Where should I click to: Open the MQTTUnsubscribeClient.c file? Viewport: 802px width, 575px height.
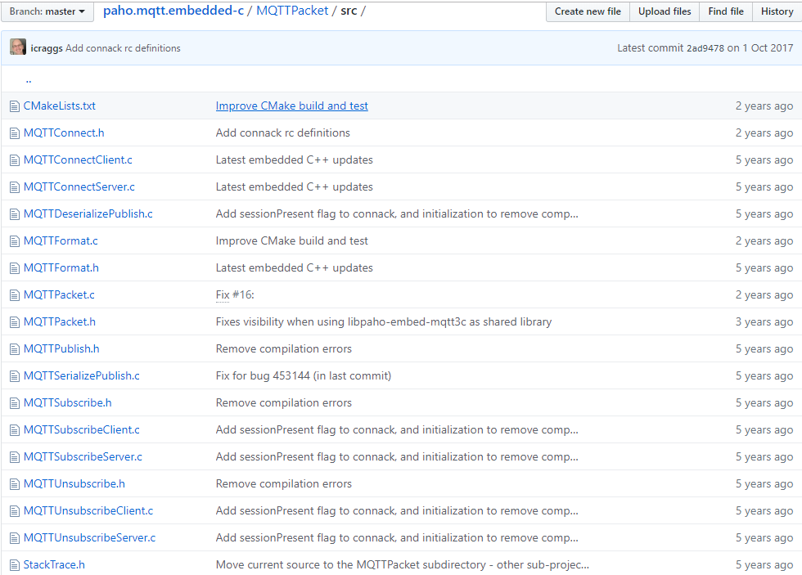pos(88,510)
